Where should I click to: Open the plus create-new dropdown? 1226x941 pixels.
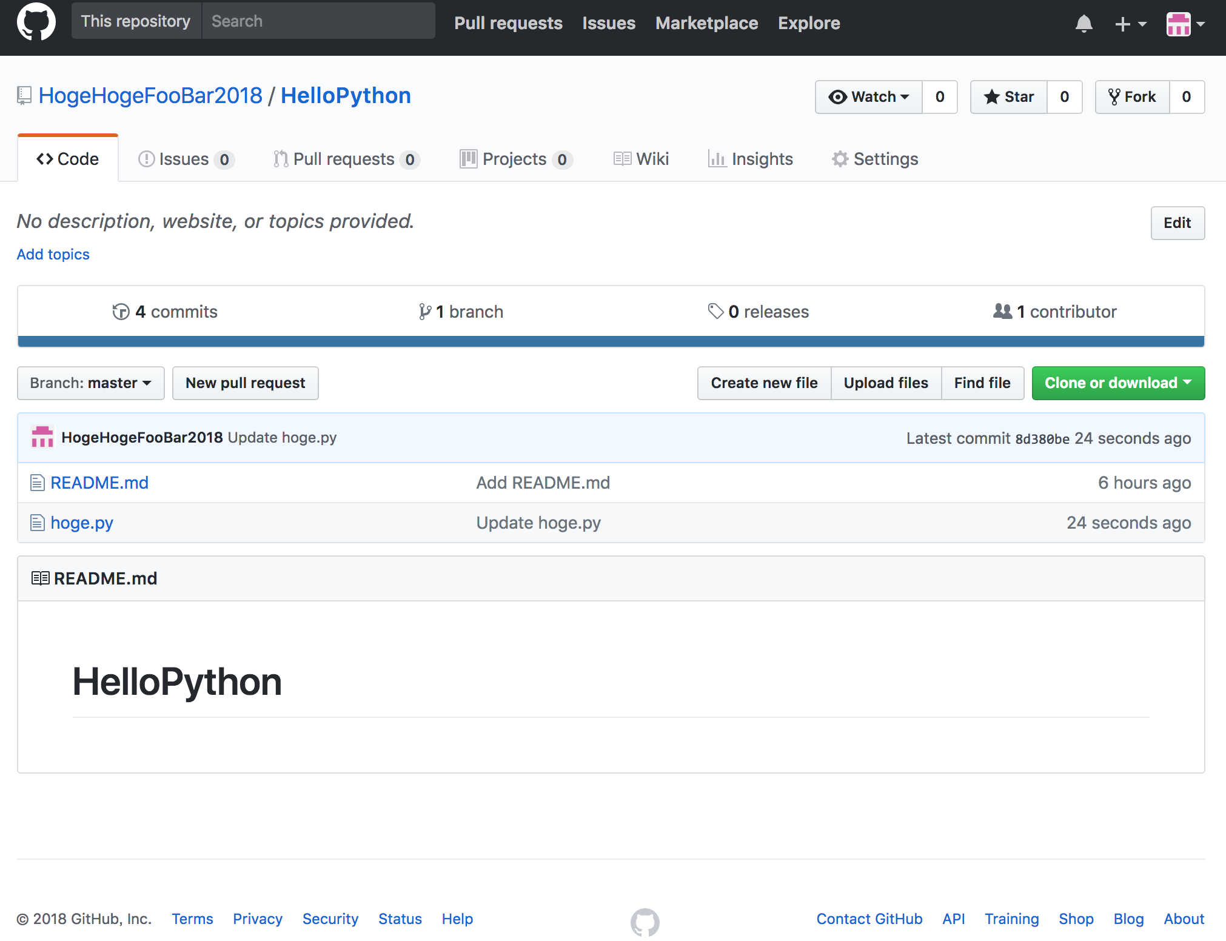pos(1130,24)
